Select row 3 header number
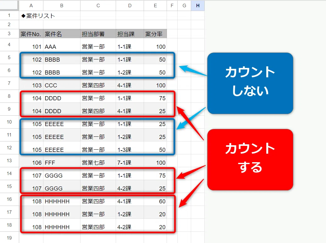This screenshot has width=326, height=243. [x=9, y=34]
